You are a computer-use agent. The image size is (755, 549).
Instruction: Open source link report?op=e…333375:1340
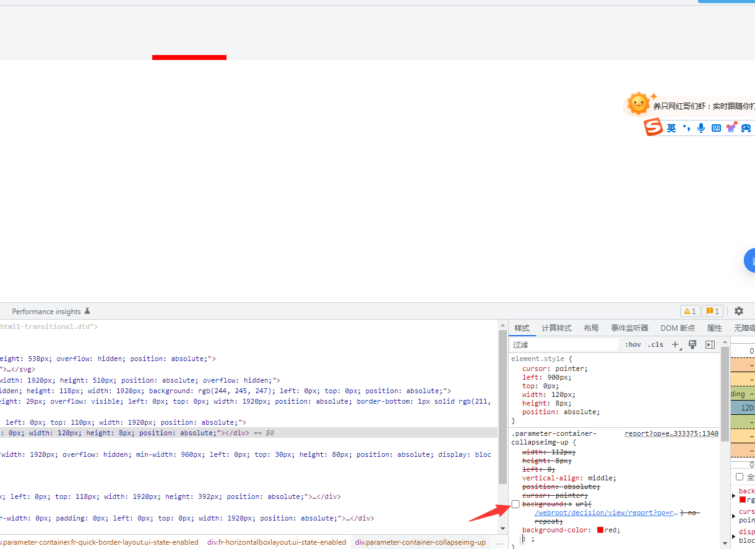click(x=671, y=434)
